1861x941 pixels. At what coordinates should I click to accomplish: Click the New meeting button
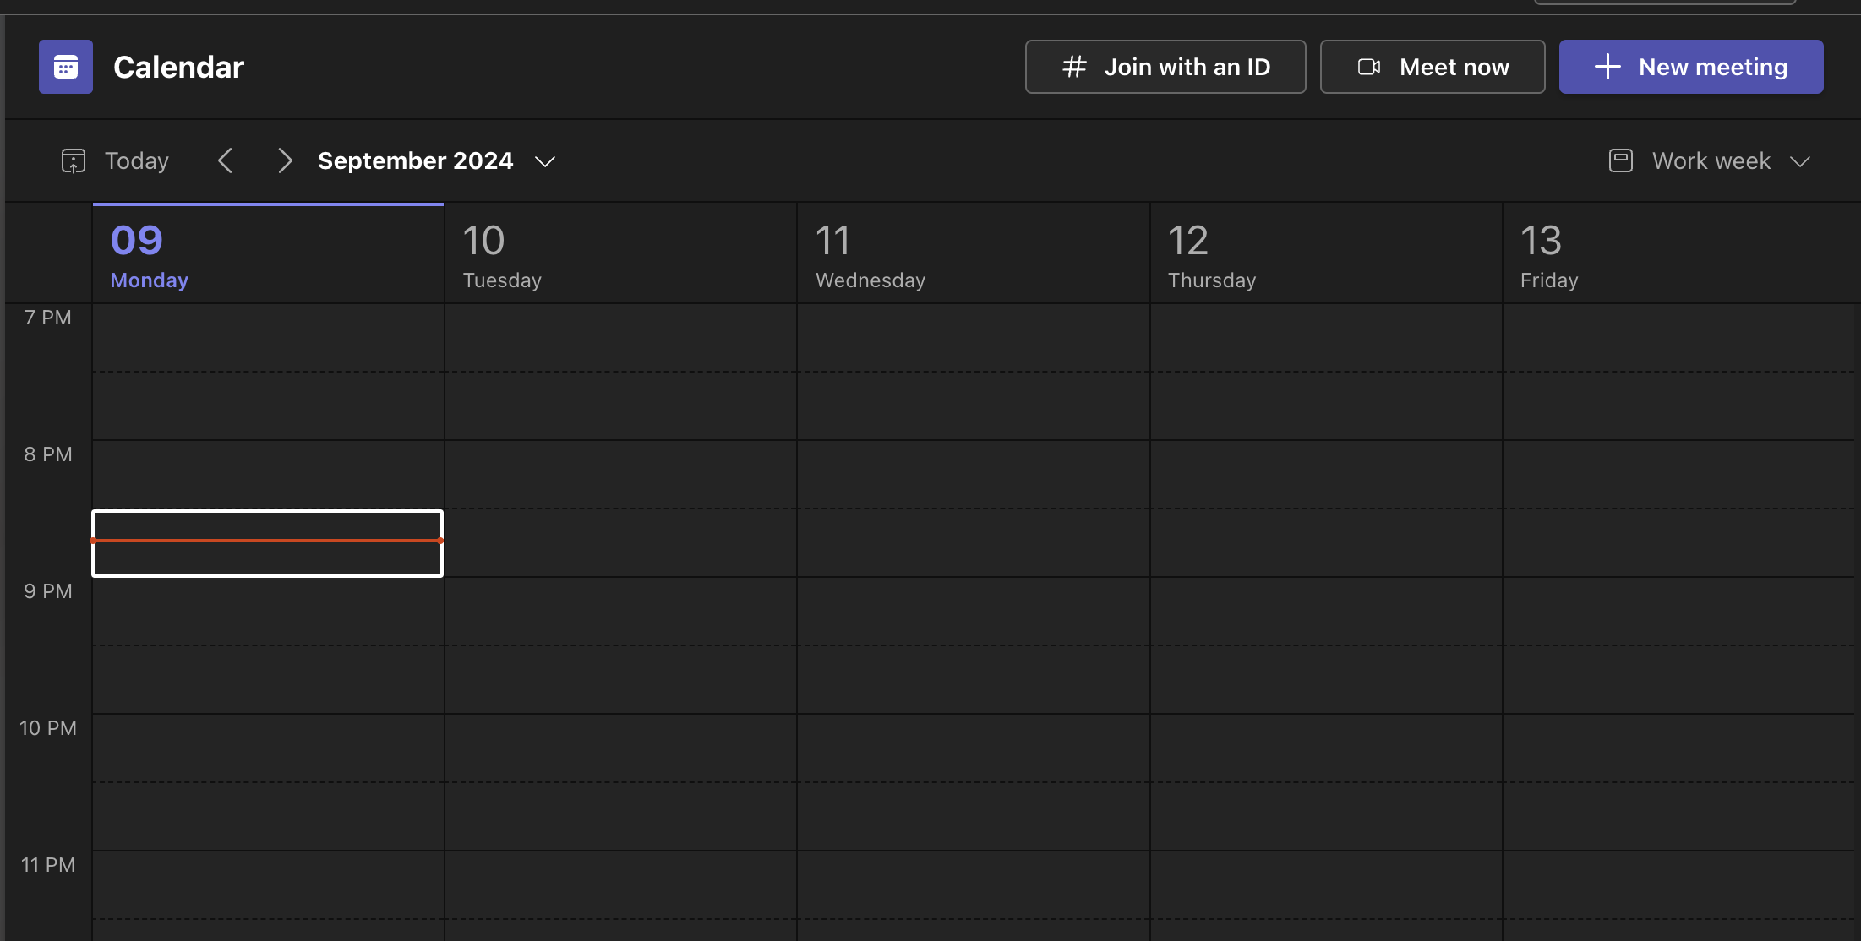coord(1690,67)
